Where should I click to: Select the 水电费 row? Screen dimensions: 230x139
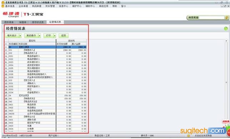46,129
